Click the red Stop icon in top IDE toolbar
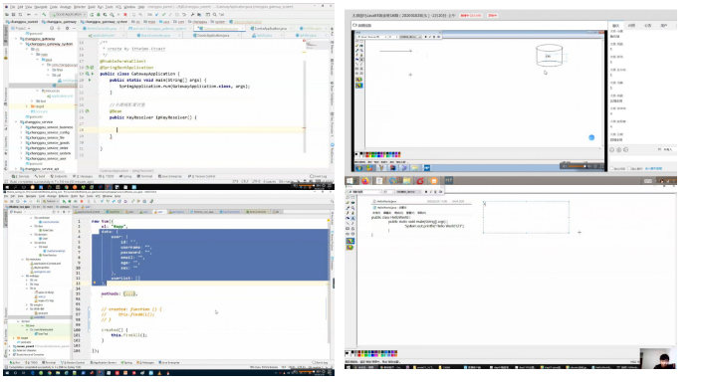702x384 pixels. coord(124,14)
